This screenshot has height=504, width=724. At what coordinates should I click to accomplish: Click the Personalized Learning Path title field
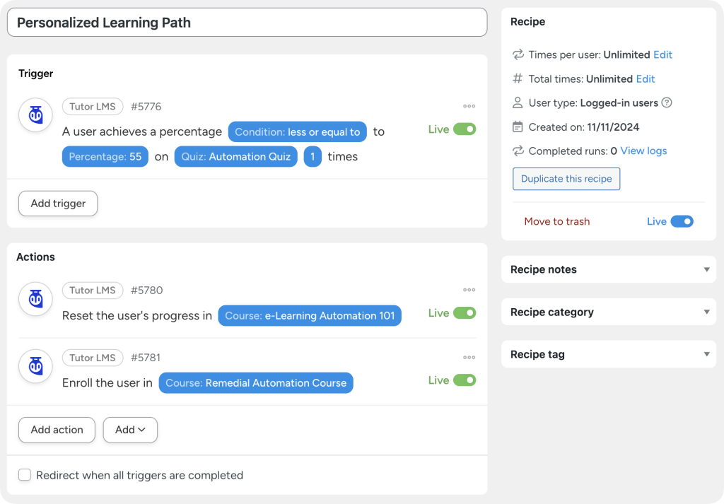247,22
